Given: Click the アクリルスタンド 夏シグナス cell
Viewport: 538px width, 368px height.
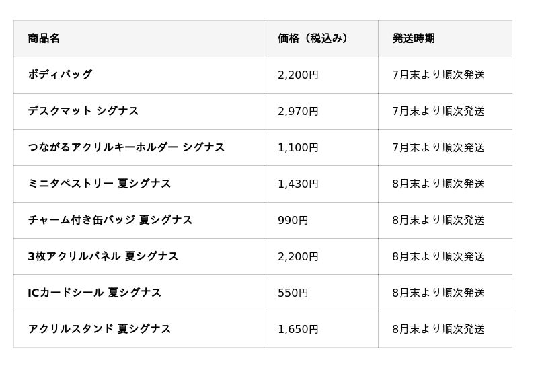Looking at the screenshot, I should (100, 329).
